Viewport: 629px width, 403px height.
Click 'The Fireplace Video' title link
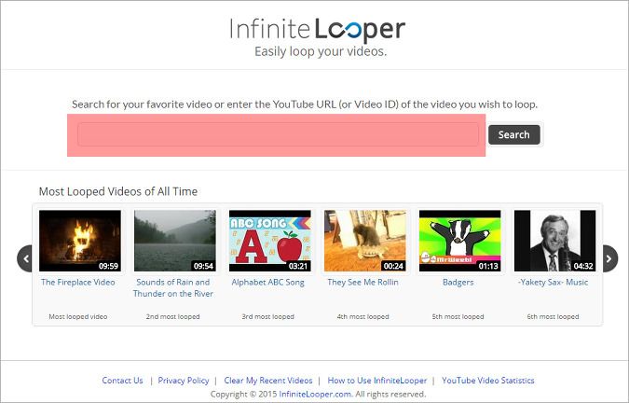tap(78, 282)
